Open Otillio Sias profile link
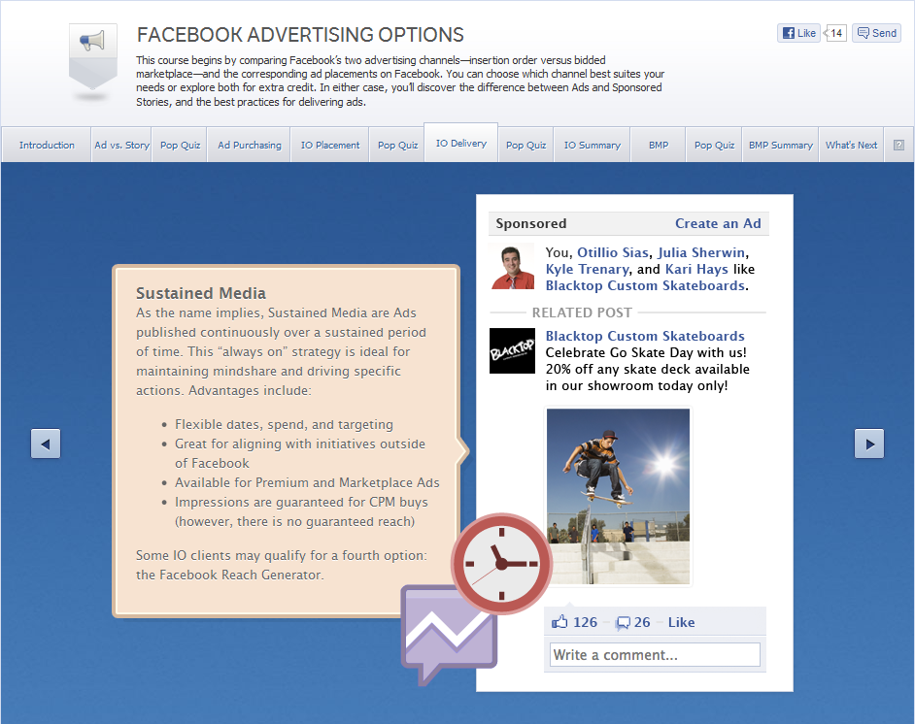This screenshot has height=724, width=915. click(x=613, y=252)
